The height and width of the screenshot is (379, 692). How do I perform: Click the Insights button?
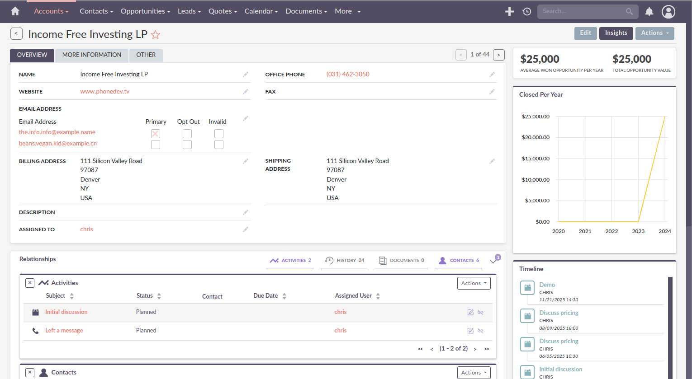pos(616,33)
